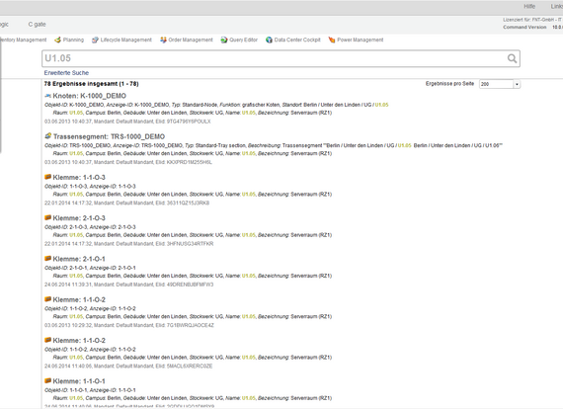
Task: Click the Klemme 1-1-O-3 terminal icon
Action: (x=47, y=177)
